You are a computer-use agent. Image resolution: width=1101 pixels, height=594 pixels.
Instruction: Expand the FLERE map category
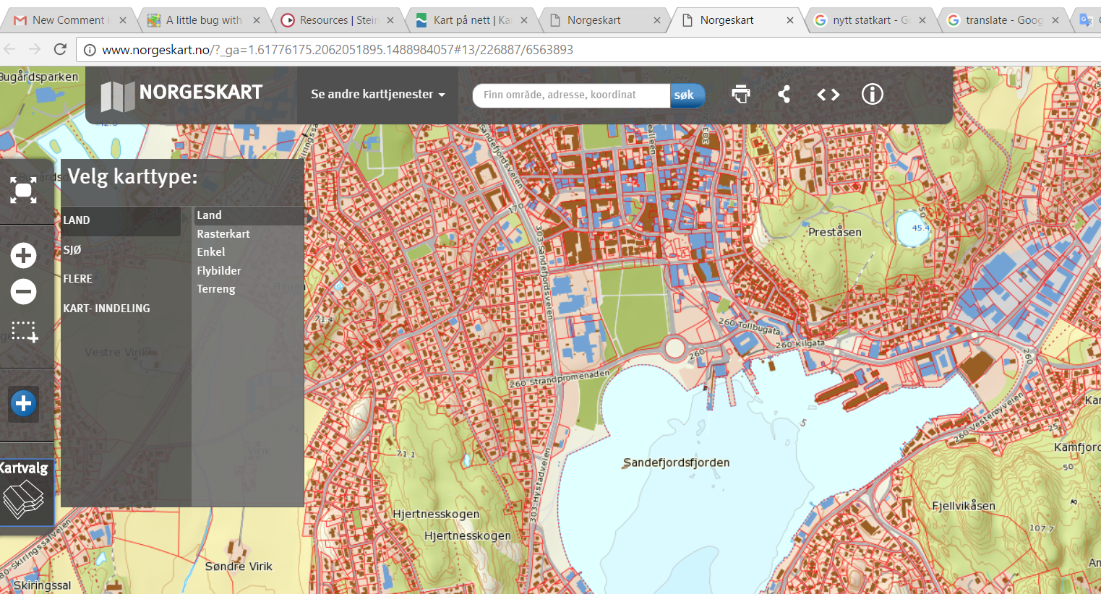point(78,279)
